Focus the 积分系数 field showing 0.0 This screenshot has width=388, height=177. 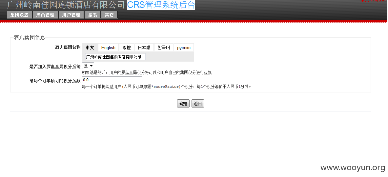coord(112,80)
